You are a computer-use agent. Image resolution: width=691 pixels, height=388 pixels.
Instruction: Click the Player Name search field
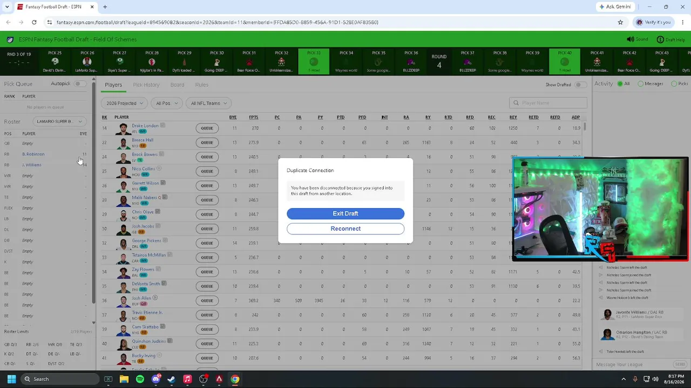pos(548,103)
